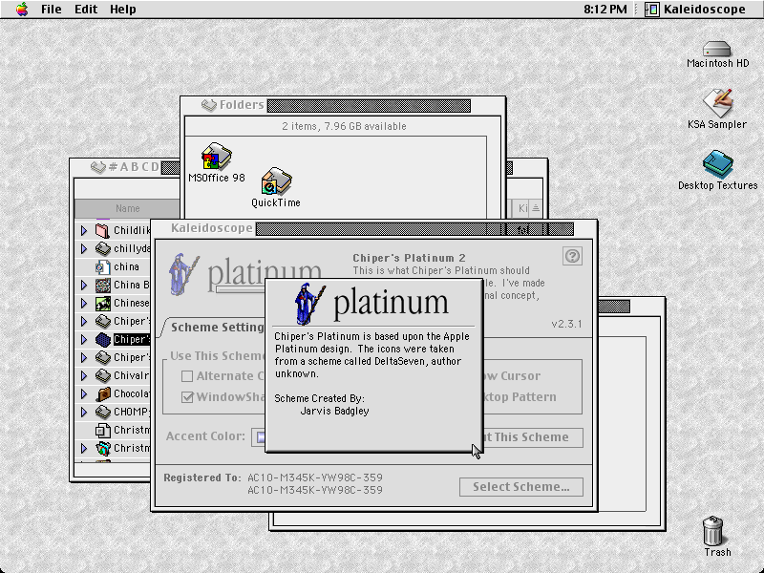Select the China B scheme icon
Viewport: 764px width, 573px height.
(x=103, y=285)
